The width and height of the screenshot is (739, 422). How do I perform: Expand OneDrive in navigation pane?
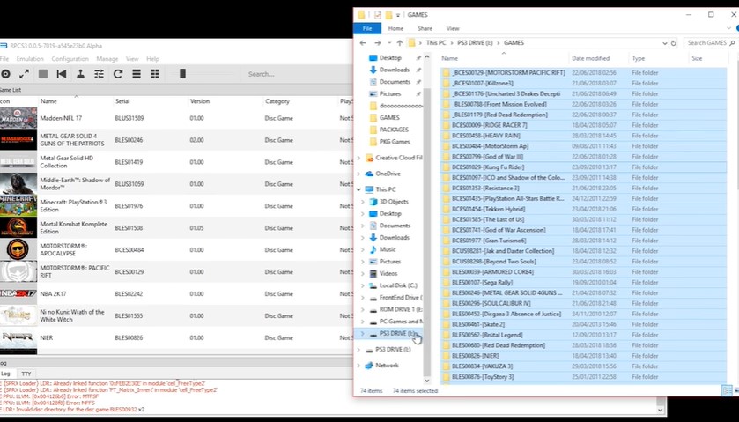click(x=359, y=174)
